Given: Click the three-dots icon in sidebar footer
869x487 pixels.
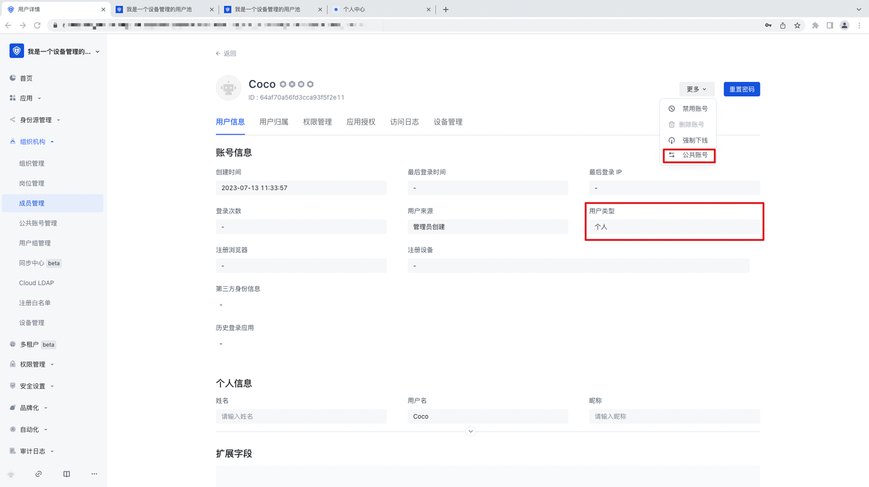Looking at the screenshot, I should click(x=94, y=474).
